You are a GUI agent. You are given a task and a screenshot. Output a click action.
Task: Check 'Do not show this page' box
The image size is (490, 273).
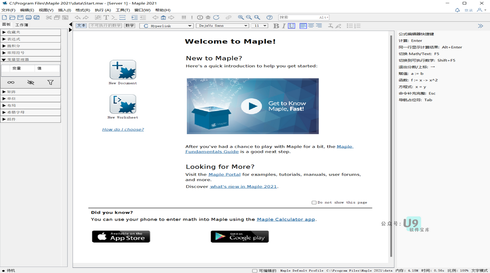(314, 203)
